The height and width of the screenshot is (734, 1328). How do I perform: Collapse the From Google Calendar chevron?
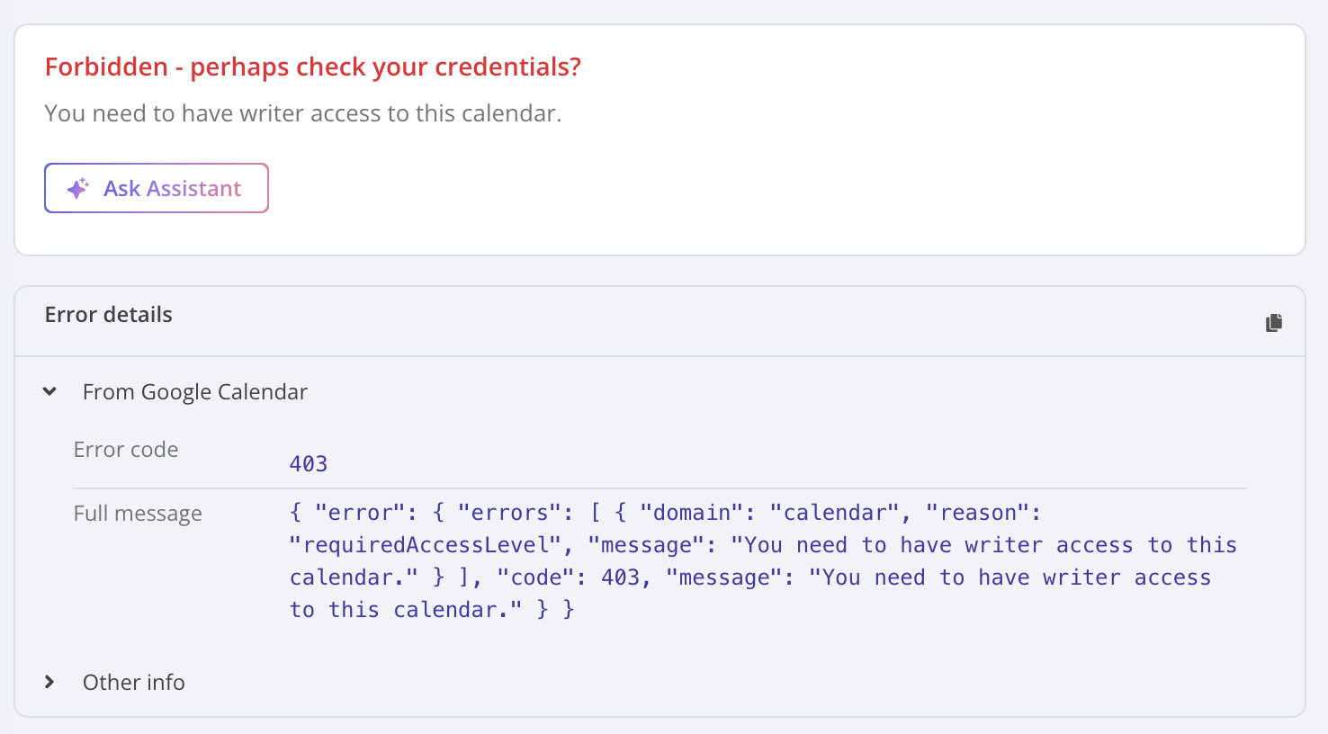[x=49, y=391]
